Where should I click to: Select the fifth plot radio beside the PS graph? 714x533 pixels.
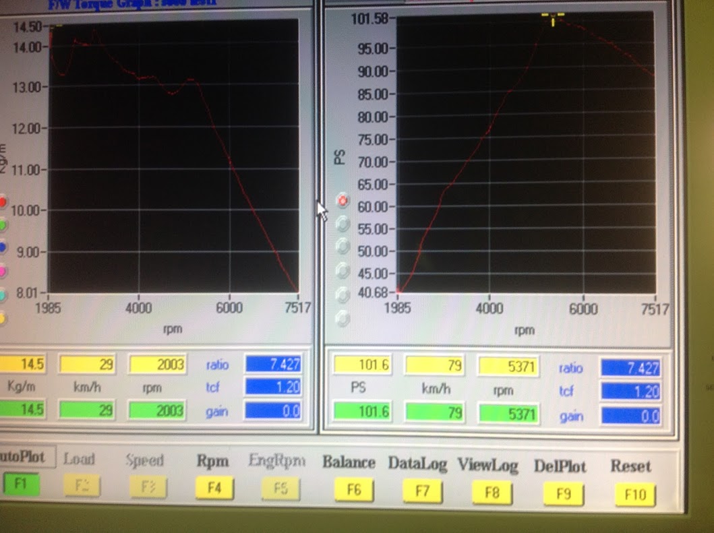coord(343,294)
